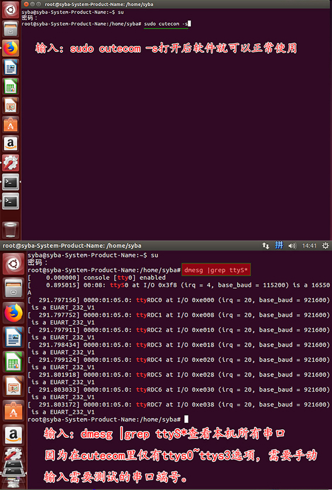
Task: Open the sound volume indicator
Action: click(292, 246)
